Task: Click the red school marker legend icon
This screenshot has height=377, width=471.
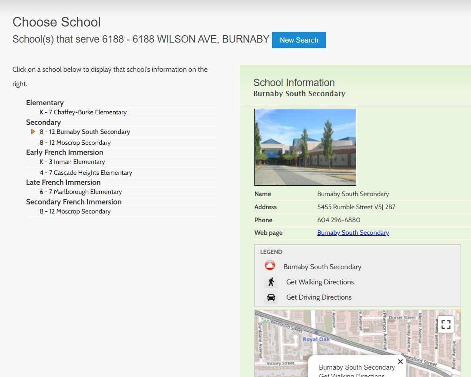Action: click(x=270, y=266)
